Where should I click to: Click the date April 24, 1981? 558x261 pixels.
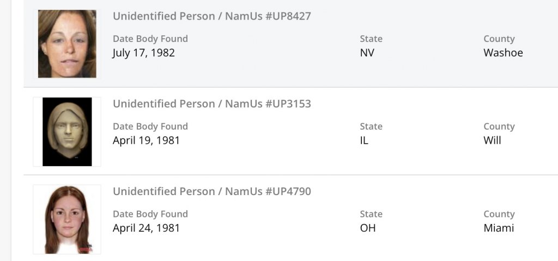tap(146, 228)
